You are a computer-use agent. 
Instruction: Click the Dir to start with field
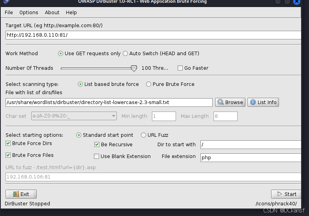(x=251, y=145)
